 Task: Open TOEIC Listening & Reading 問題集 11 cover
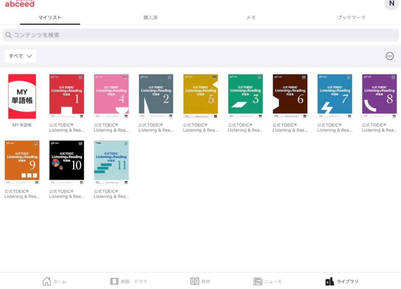111,162
